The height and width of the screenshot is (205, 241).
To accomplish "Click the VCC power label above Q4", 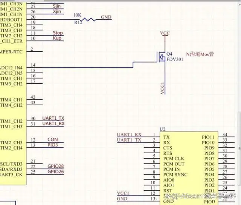I will (165, 33).
